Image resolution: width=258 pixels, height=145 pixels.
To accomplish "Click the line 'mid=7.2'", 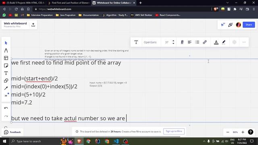I will (x=22, y=102).
